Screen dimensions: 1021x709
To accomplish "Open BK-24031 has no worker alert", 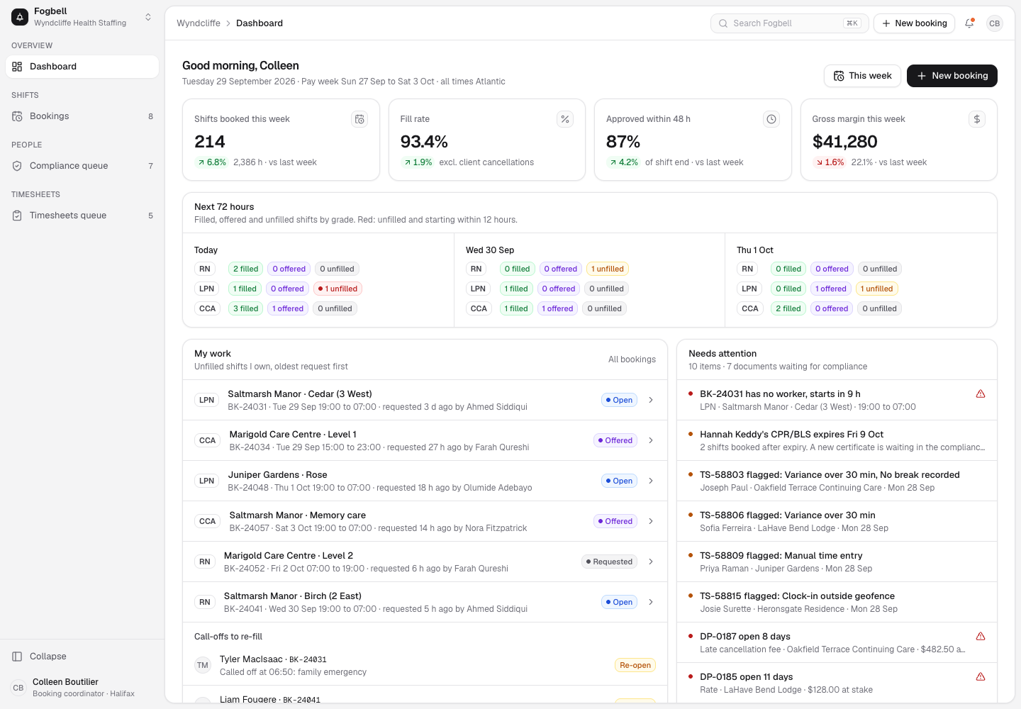I will point(837,400).
